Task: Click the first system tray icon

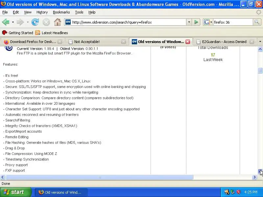Action: click(227, 192)
